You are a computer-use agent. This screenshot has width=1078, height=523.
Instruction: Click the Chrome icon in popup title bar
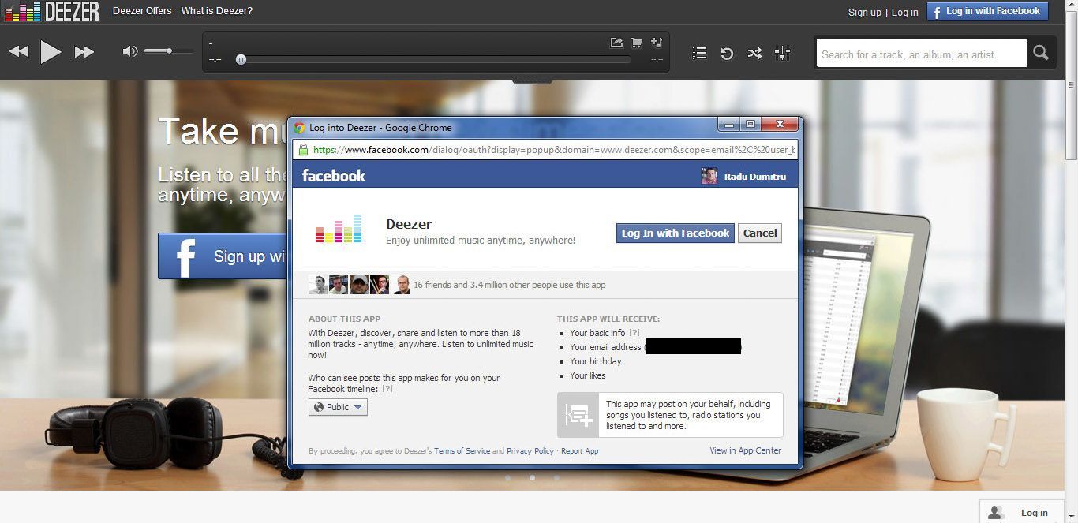click(299, 128)
